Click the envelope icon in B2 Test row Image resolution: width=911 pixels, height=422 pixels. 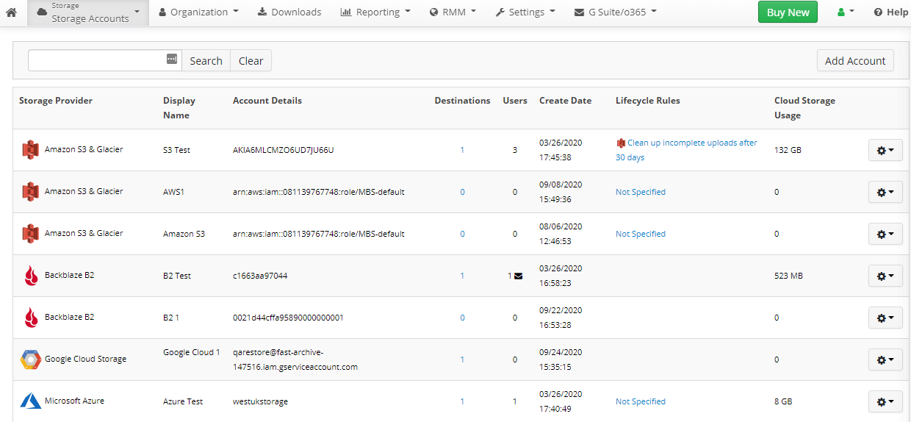[x=518, y=276]
